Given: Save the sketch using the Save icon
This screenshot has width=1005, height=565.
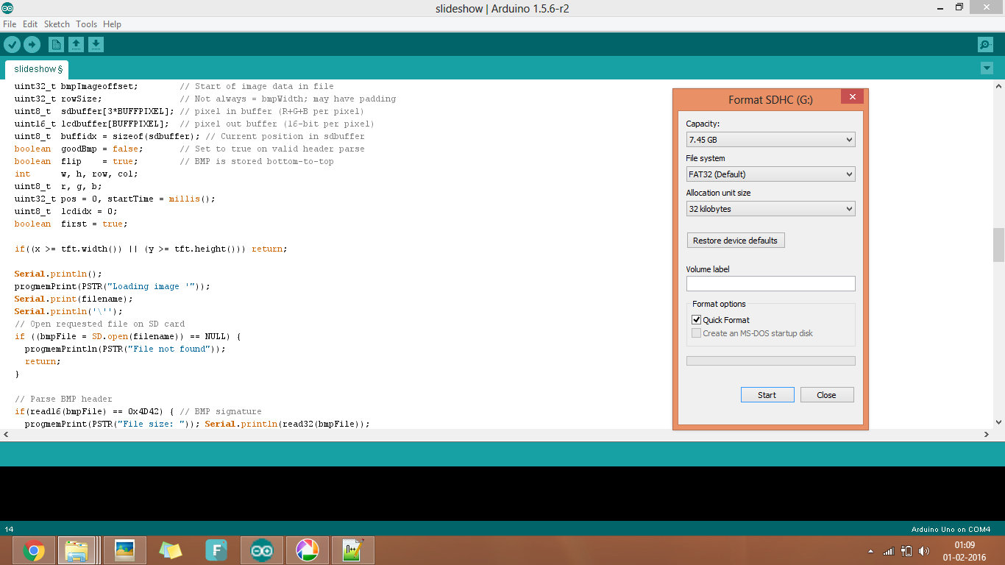Looking at the screenshot, I should tap(96, 45).
